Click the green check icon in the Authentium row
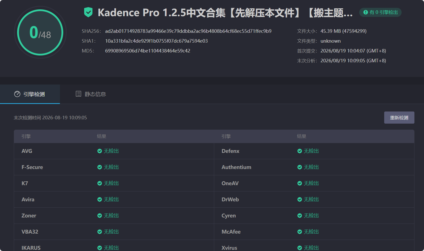The height and width of the screenshot is (251, 424). coord(300,167)
